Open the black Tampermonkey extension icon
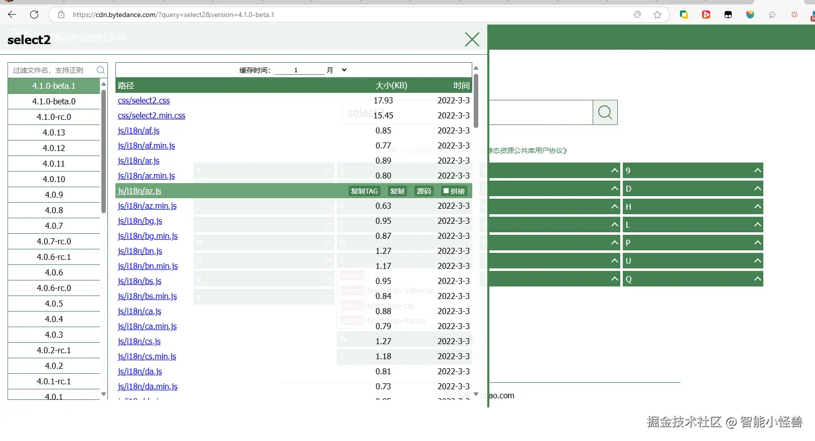The height and width of the screenshot is (441, 815). [x=728, y=15]
